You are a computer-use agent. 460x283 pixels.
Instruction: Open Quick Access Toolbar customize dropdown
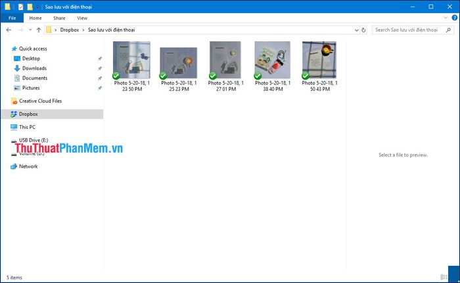pos(37,7)
